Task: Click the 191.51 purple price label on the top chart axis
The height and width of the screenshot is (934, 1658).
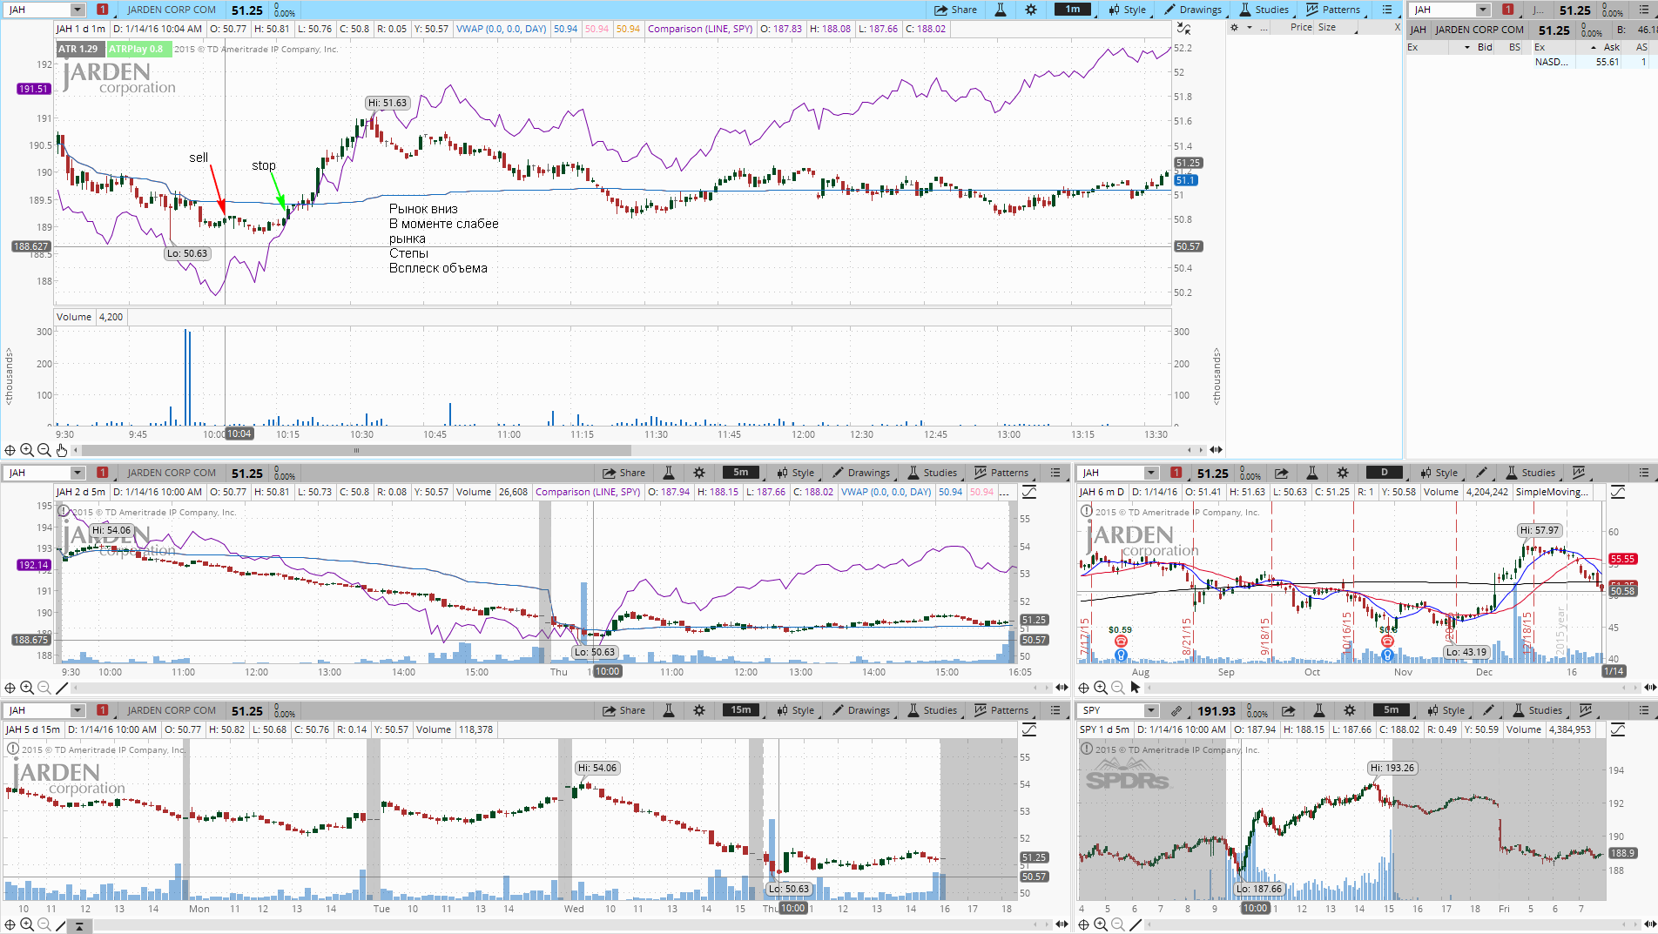Action: point(33,89)
